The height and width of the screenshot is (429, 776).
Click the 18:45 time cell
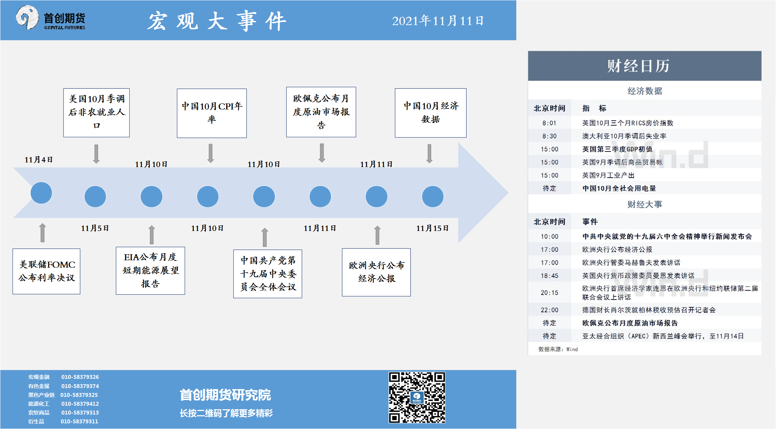point(549,275)
